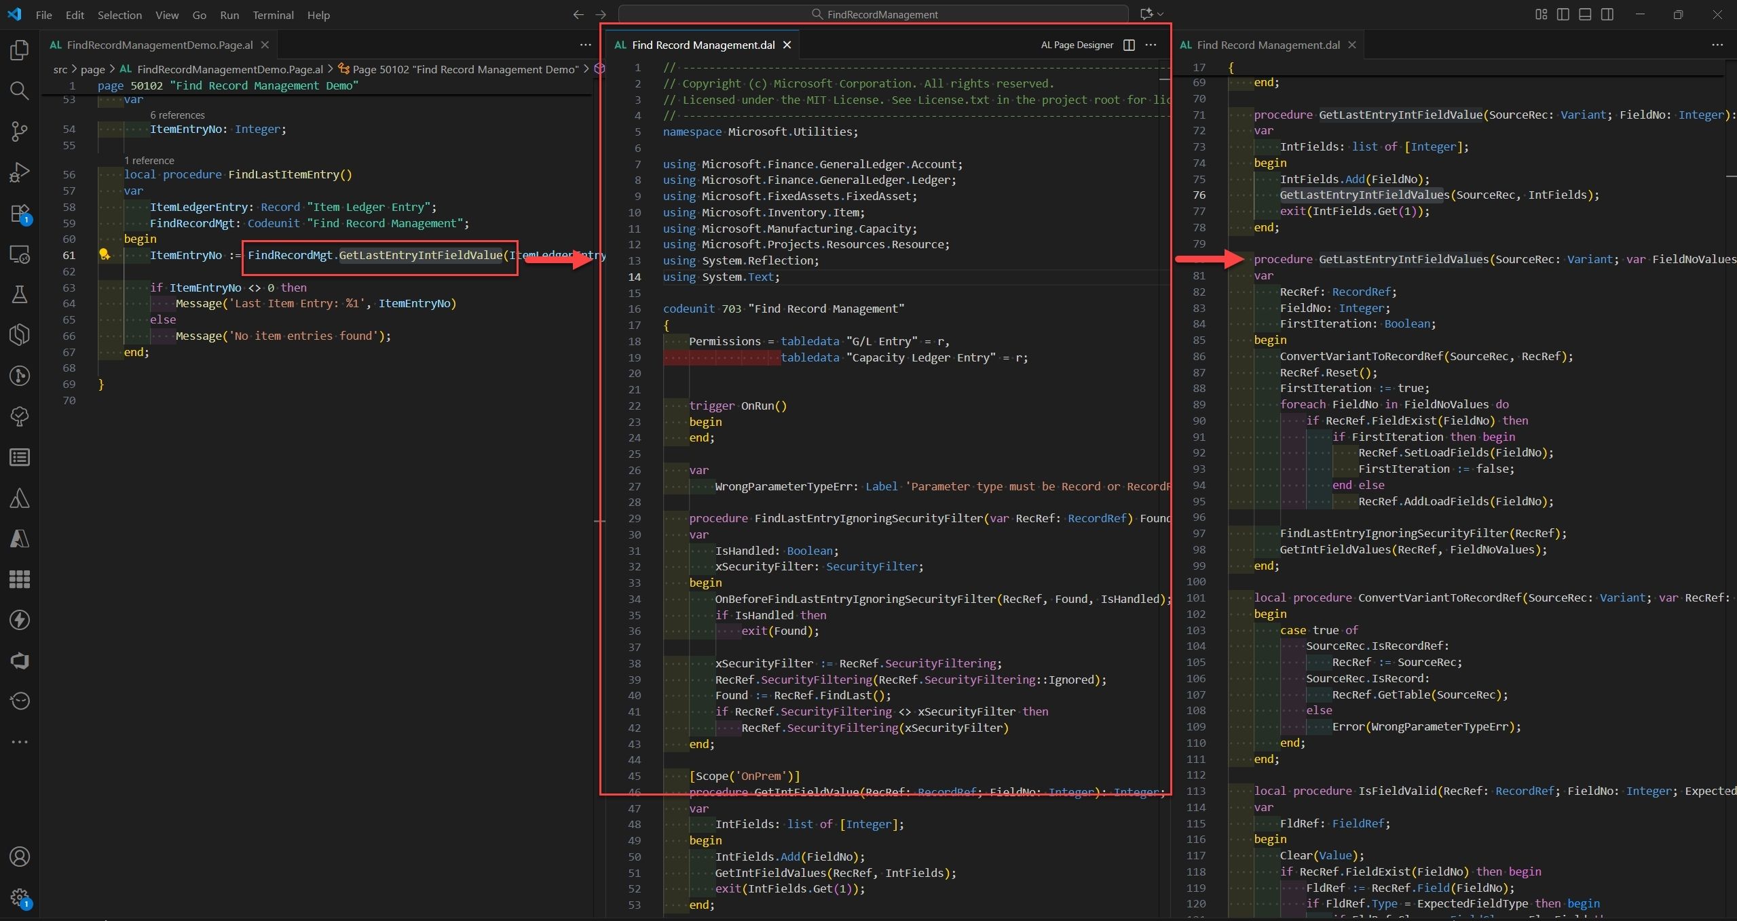Toggle the Primary Side Bar layout button
The width and height of the screenshot is (1737, 921).
point(1563,14)
